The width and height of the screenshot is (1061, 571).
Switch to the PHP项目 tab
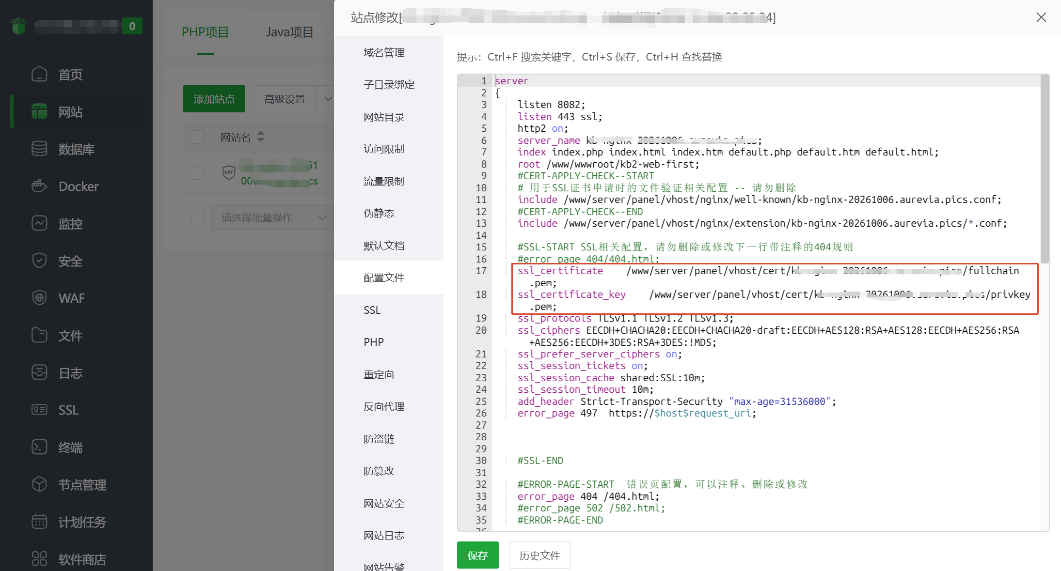coord(205,32)
